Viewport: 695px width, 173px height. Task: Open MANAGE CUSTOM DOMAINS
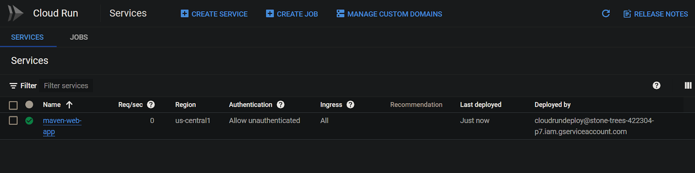(x=389, y=14)
